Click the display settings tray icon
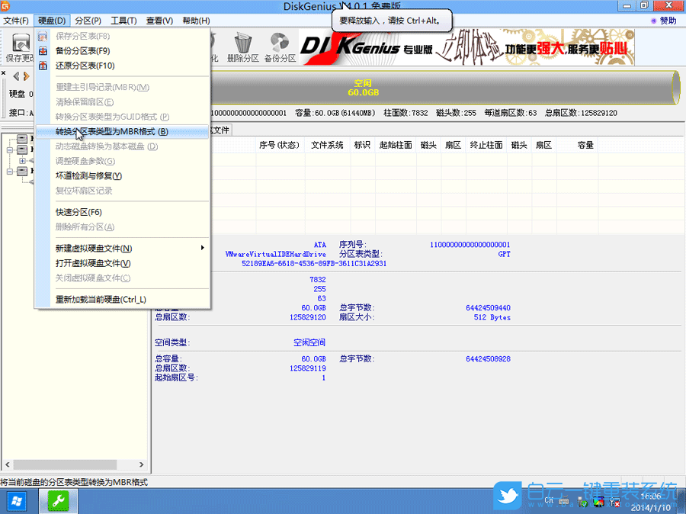 599,502
